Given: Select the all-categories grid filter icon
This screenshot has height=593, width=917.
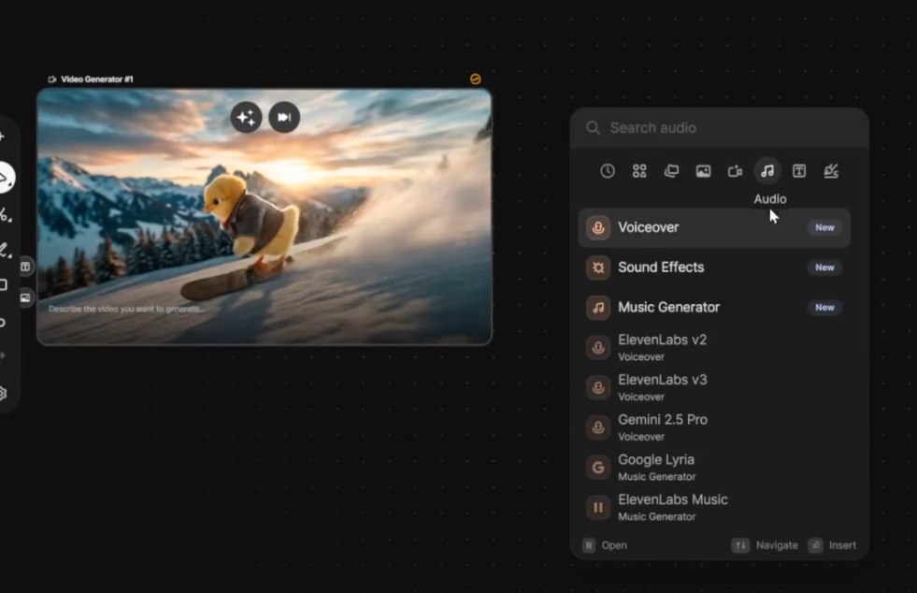Looking at the screenshot, I should (x=639, y=171).
